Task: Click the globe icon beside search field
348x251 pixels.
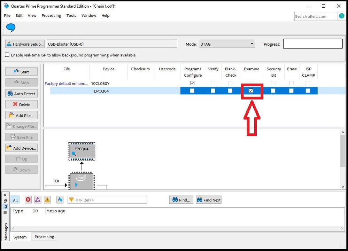Action: (342, 16)
